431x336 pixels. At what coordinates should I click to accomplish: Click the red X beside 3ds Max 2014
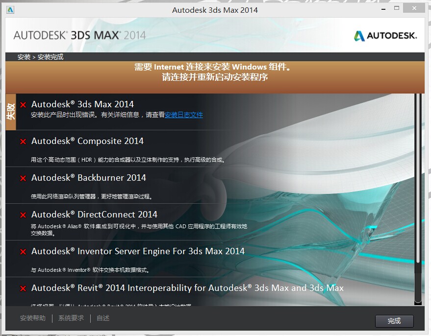pyautogui.click(x=23, y=105)
